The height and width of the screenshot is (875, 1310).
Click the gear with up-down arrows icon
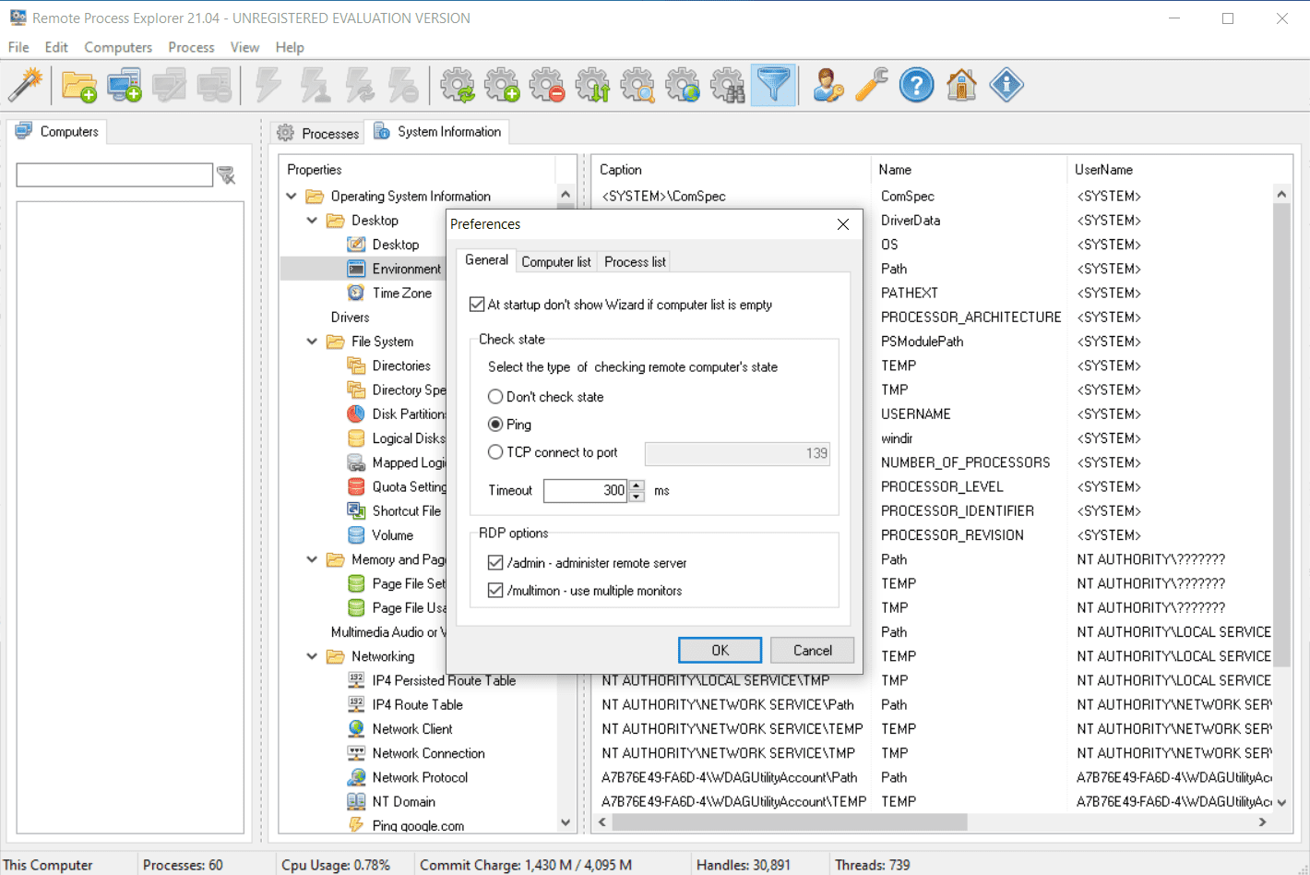(x=593, y=85)
